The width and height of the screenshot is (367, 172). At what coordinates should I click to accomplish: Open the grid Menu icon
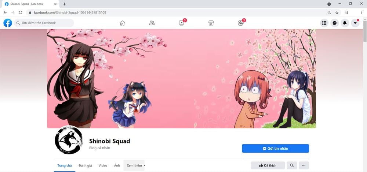pyautogui.click(x=324, y=23)
